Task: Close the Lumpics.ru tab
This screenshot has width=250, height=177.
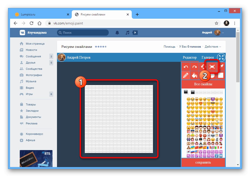Action: click(x=68, y=14)
